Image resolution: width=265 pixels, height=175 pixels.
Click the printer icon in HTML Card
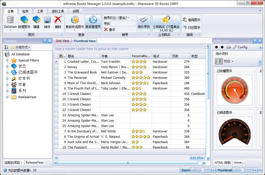(x=228, y=47)
